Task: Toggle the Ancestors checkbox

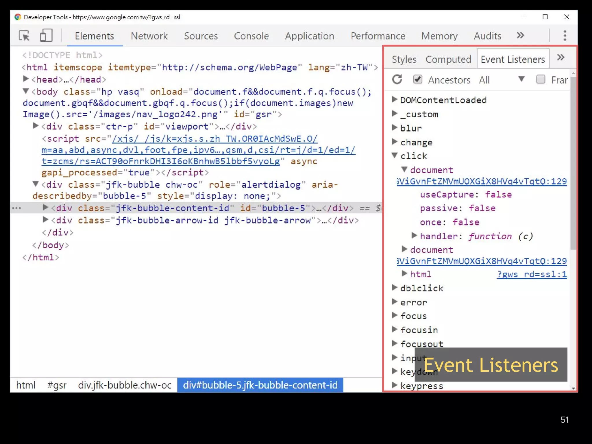Action: coord(417,79)
